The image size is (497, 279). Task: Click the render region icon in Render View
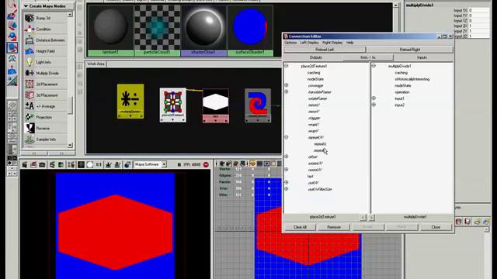[x=33, y=164]
